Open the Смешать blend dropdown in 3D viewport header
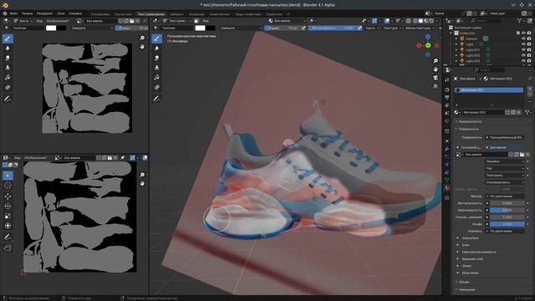535x301 pixels. pyautogui.click(x=240, y=28)
